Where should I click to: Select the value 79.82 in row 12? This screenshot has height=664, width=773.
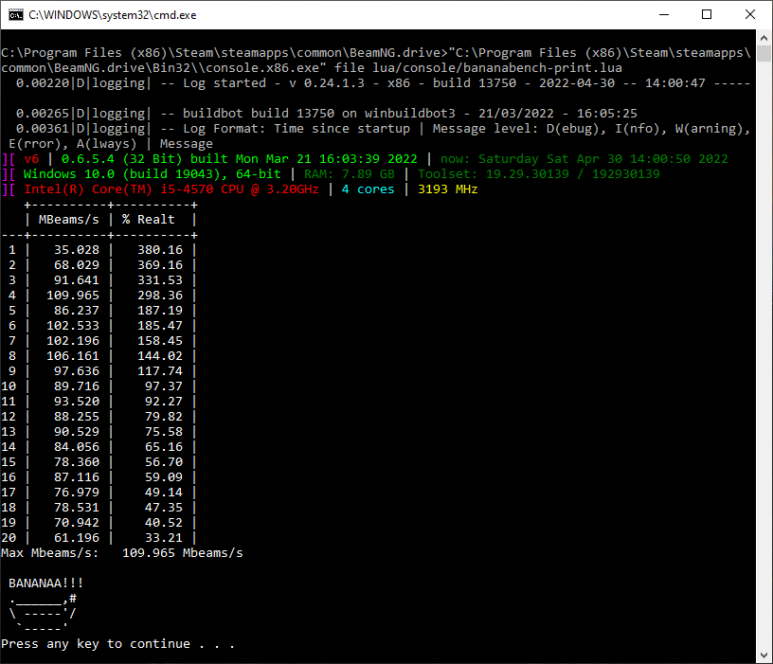pyautogui.click(x=164, y=417)
